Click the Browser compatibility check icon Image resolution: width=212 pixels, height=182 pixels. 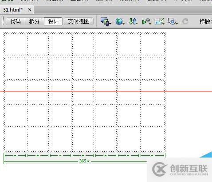tap(146, 22)
